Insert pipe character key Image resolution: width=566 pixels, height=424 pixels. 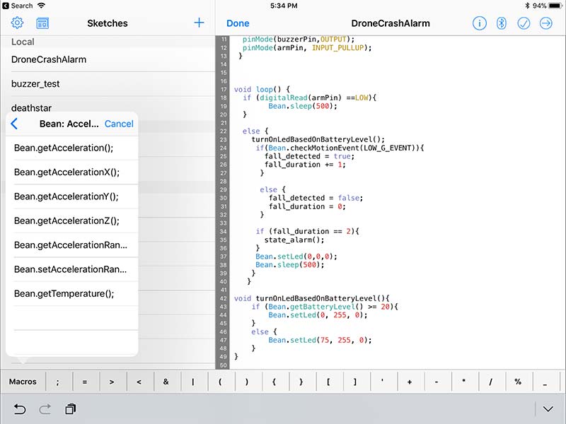point(192,382)
